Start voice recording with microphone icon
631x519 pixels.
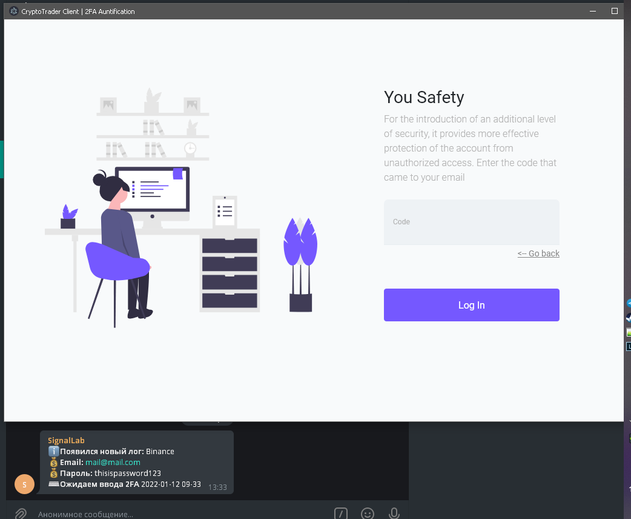[x=394, y=514]
